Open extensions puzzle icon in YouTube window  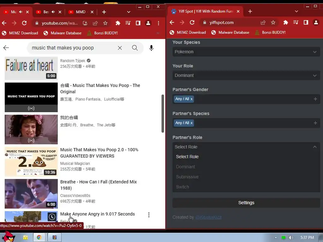click(x=118, y=23)
